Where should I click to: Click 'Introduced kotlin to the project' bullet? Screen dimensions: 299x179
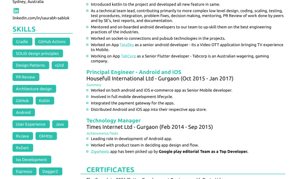coord(155,4)
